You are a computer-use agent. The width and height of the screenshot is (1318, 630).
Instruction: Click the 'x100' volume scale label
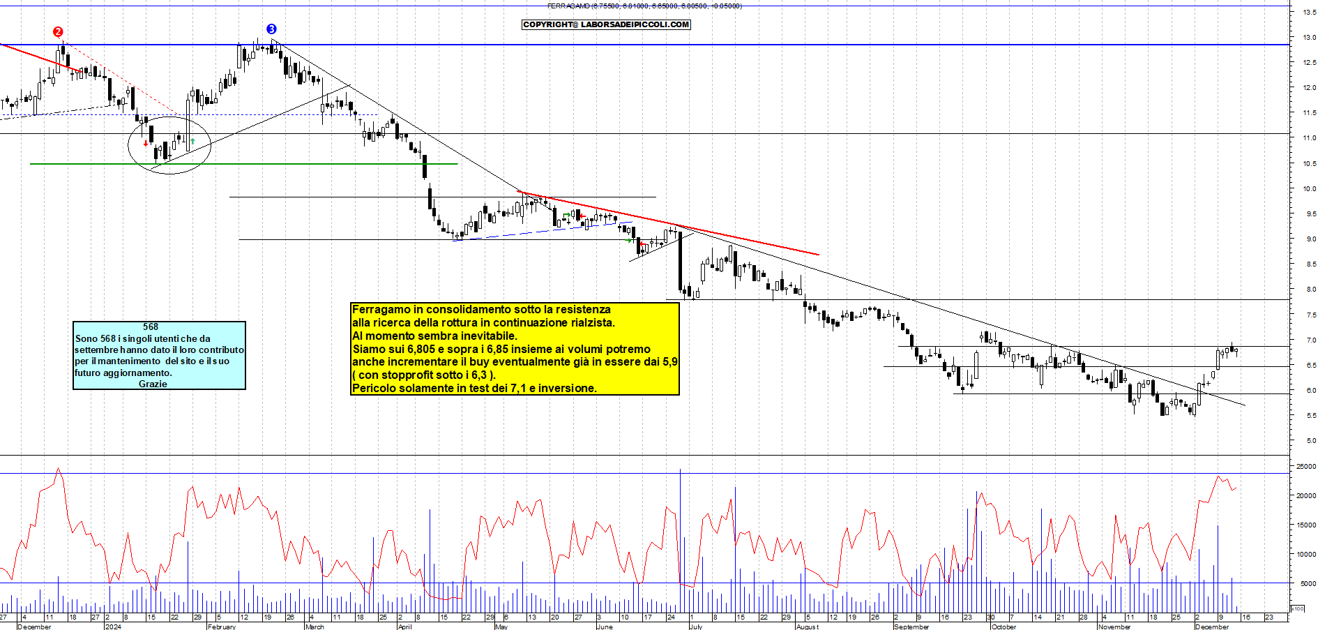pyautogui.click(x=1298, y=608)
